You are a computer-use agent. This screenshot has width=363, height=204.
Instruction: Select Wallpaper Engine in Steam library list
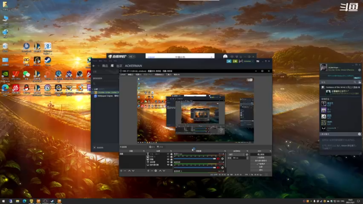click(107, 96)
